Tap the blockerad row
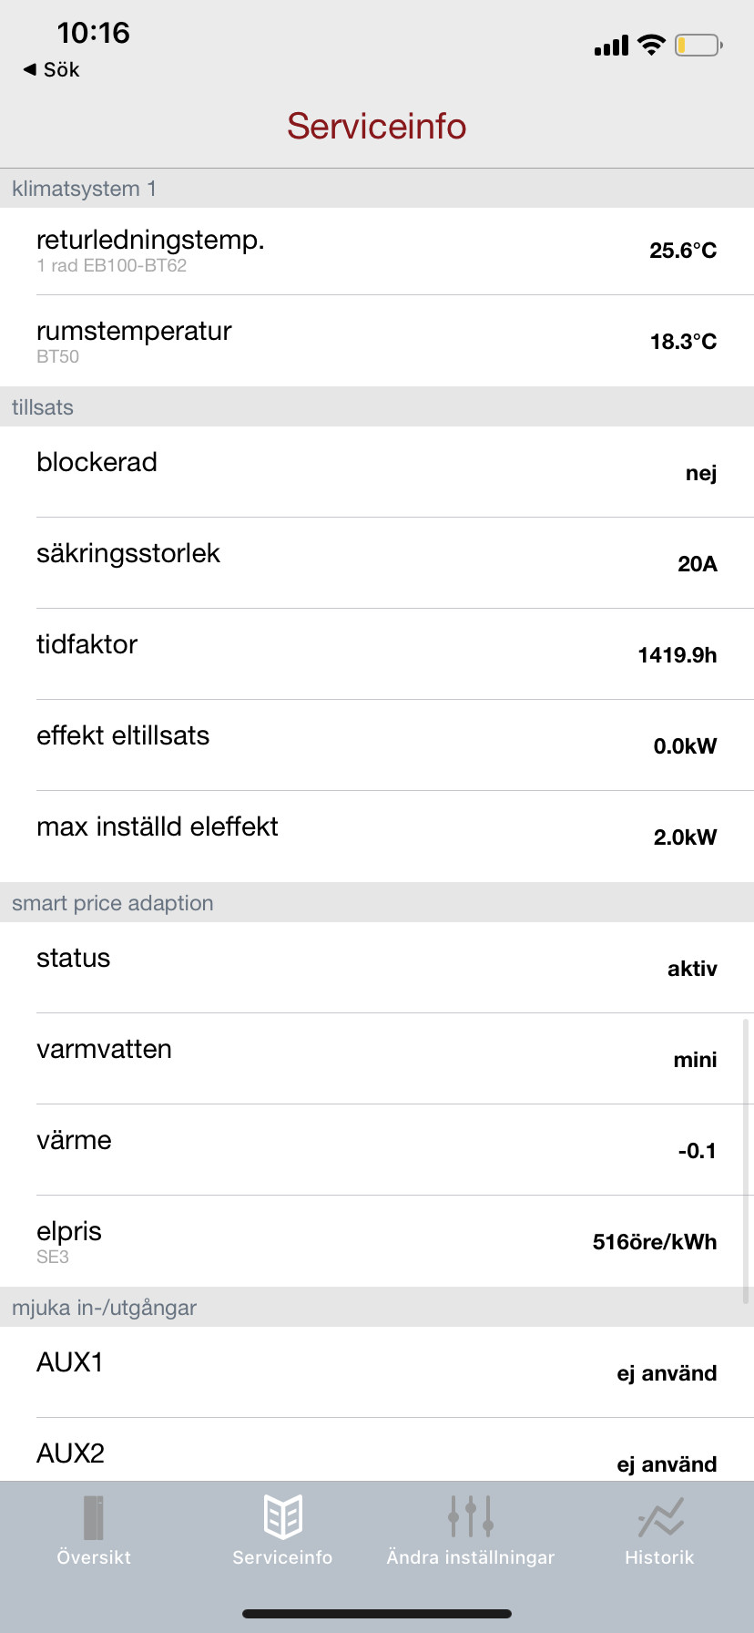The height and width of the screenshot is (1633, 754). [377, 472]
